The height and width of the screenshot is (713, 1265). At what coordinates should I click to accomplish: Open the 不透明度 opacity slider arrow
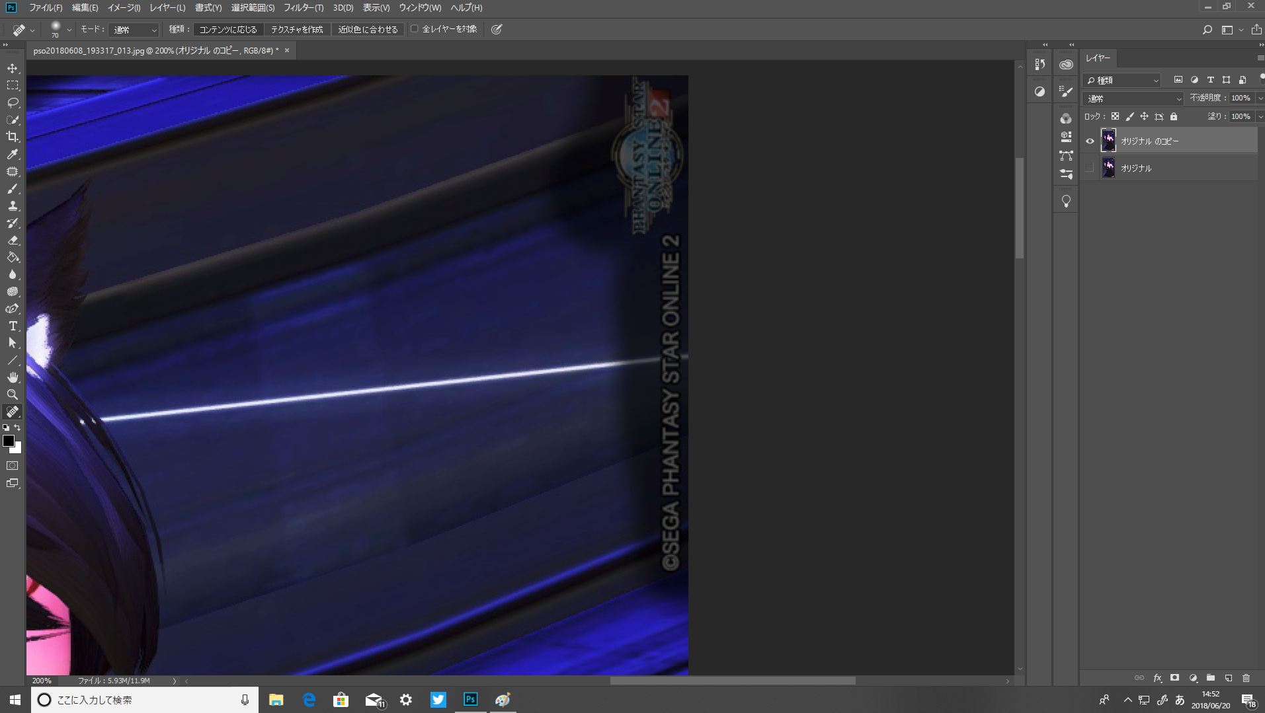(1260, 98)
